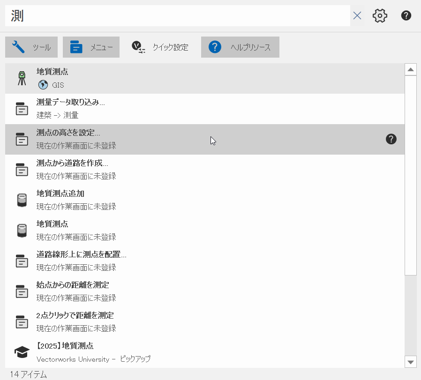421x380 pixels.
Task: Toggle the ヘルプリソース filter button
Action: 240,47
